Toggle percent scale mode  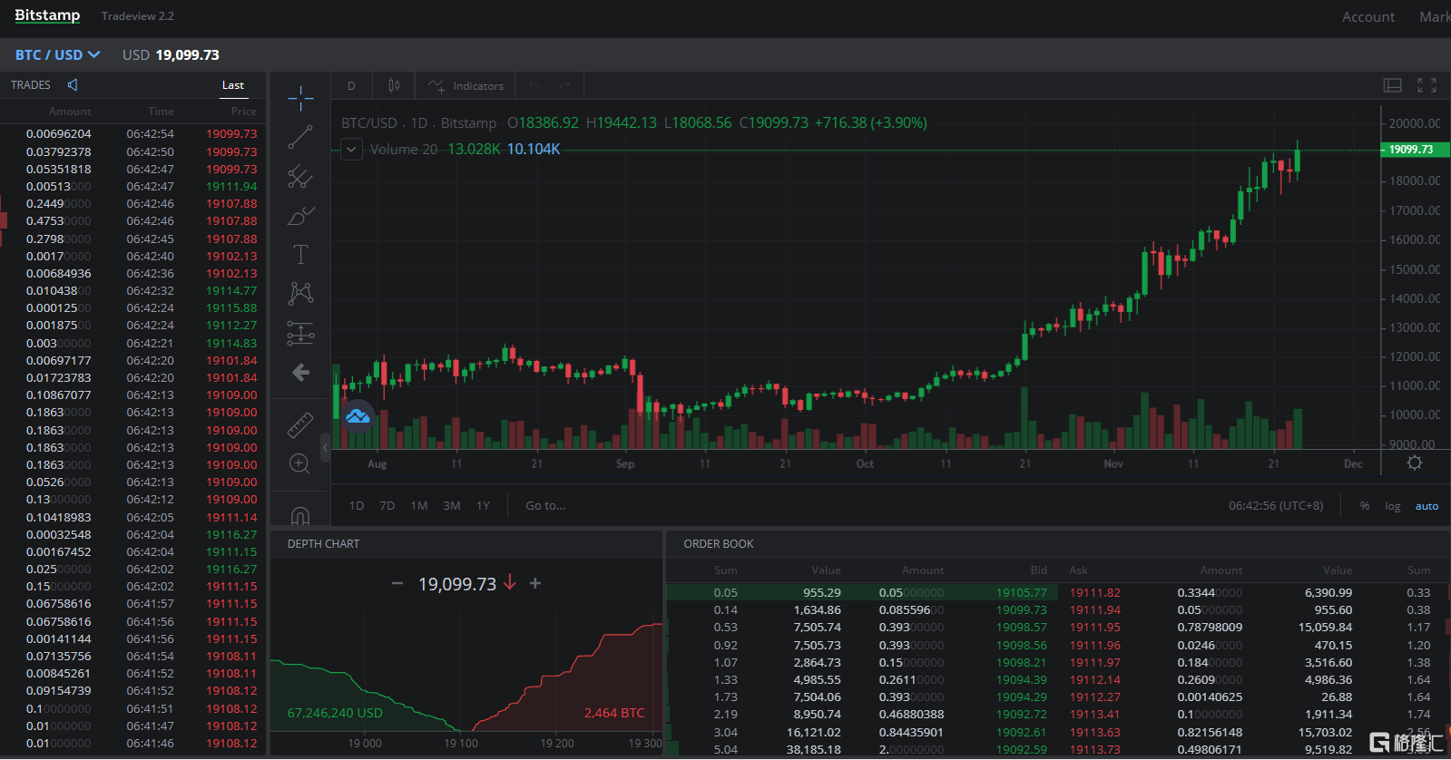[1365, 506]
